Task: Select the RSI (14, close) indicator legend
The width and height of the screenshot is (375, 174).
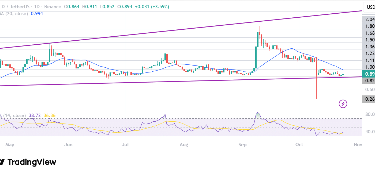Action: (x=13, y=115)
